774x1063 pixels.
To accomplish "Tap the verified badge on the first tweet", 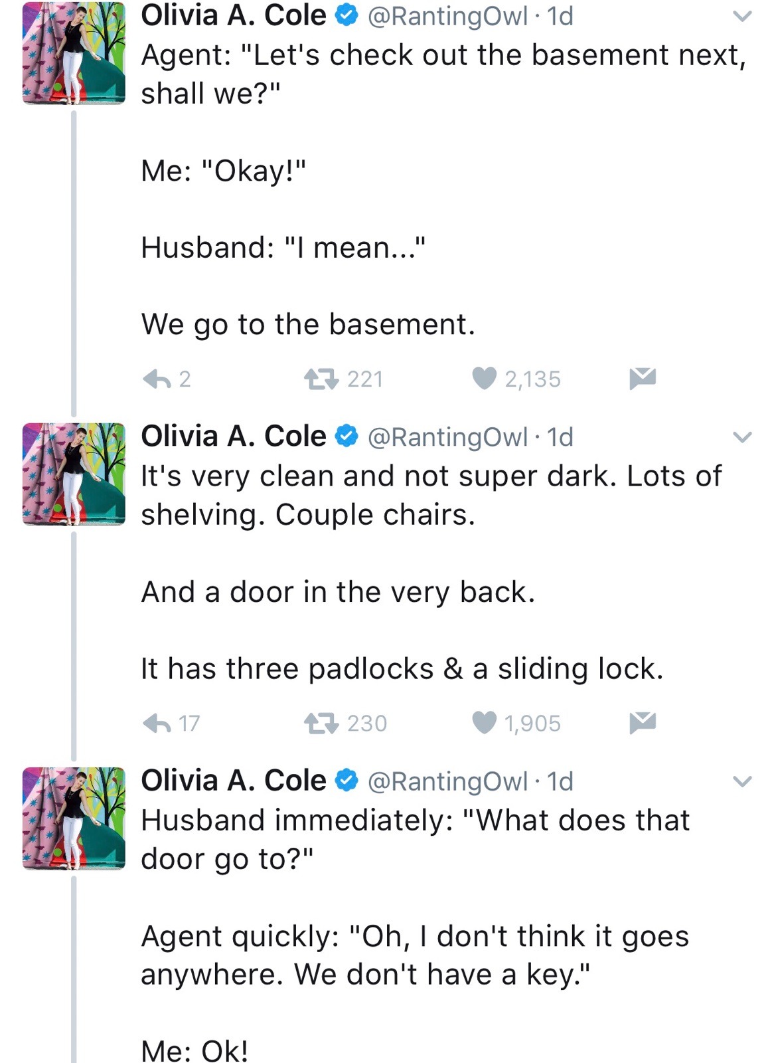I will pyautogui.click(x=347, y=15).
